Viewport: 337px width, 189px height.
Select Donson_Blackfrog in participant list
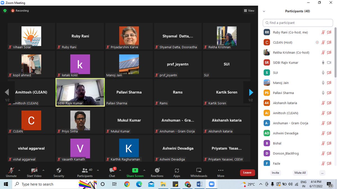(x=298, y=153)
